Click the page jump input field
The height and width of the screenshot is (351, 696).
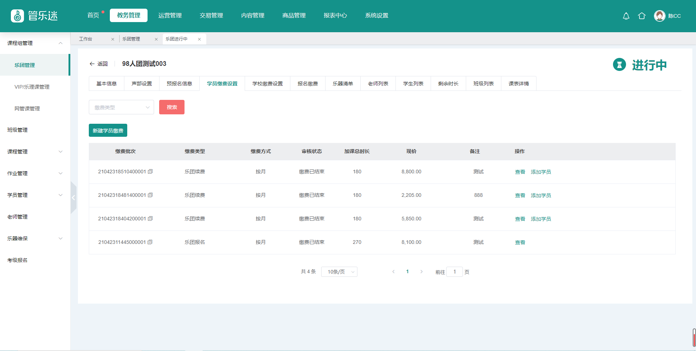[454, 272]
